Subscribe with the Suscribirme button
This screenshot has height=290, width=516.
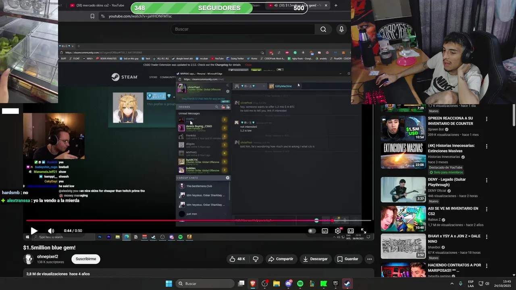[x=86, y=259]
